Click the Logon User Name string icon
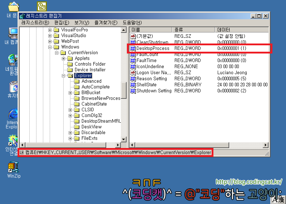 click(x=133, y=73)
